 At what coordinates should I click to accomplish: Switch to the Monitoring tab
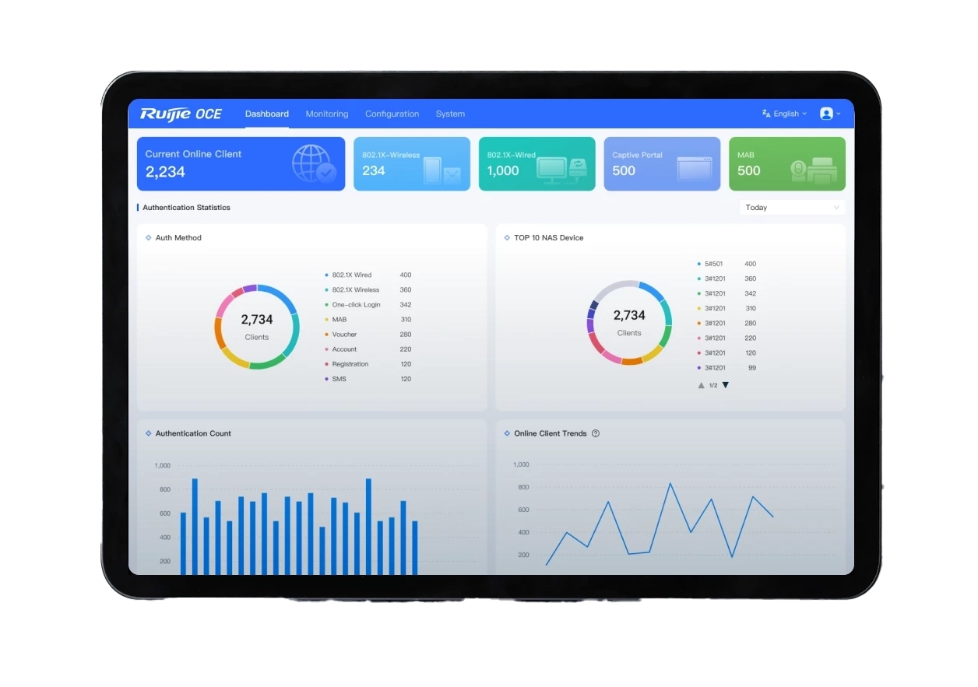pos(326,114)
